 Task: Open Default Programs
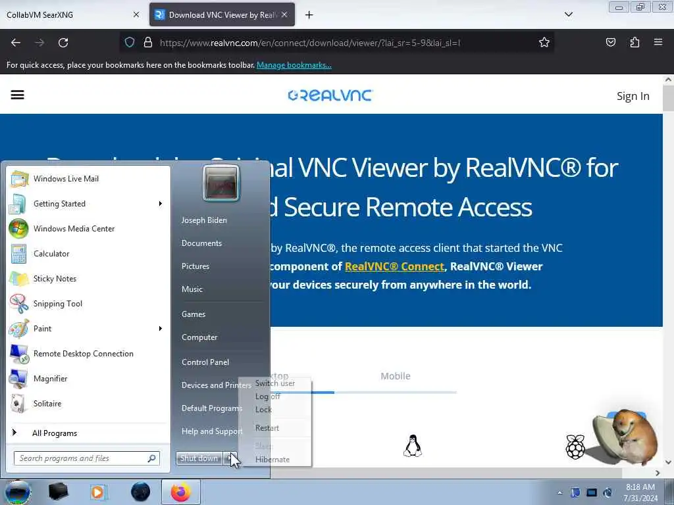(211, 408)
